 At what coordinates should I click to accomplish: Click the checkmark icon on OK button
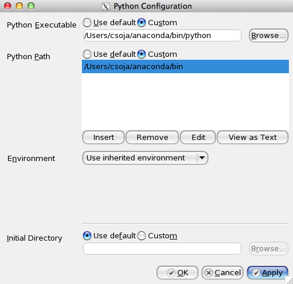pyautogui.click(x=171, y=273)
